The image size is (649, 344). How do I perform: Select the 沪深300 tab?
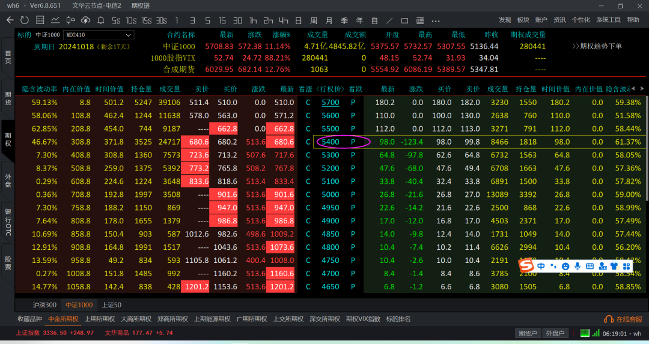pyautogui.click(x=44, y=305)
